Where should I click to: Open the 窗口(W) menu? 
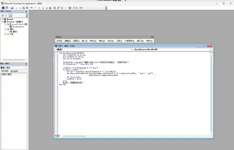coord(140,41)
